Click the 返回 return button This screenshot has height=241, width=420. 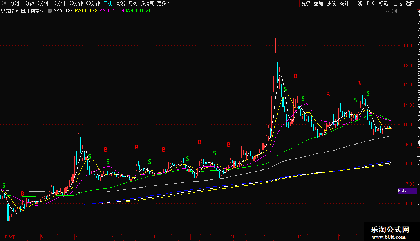click(410, 3)
